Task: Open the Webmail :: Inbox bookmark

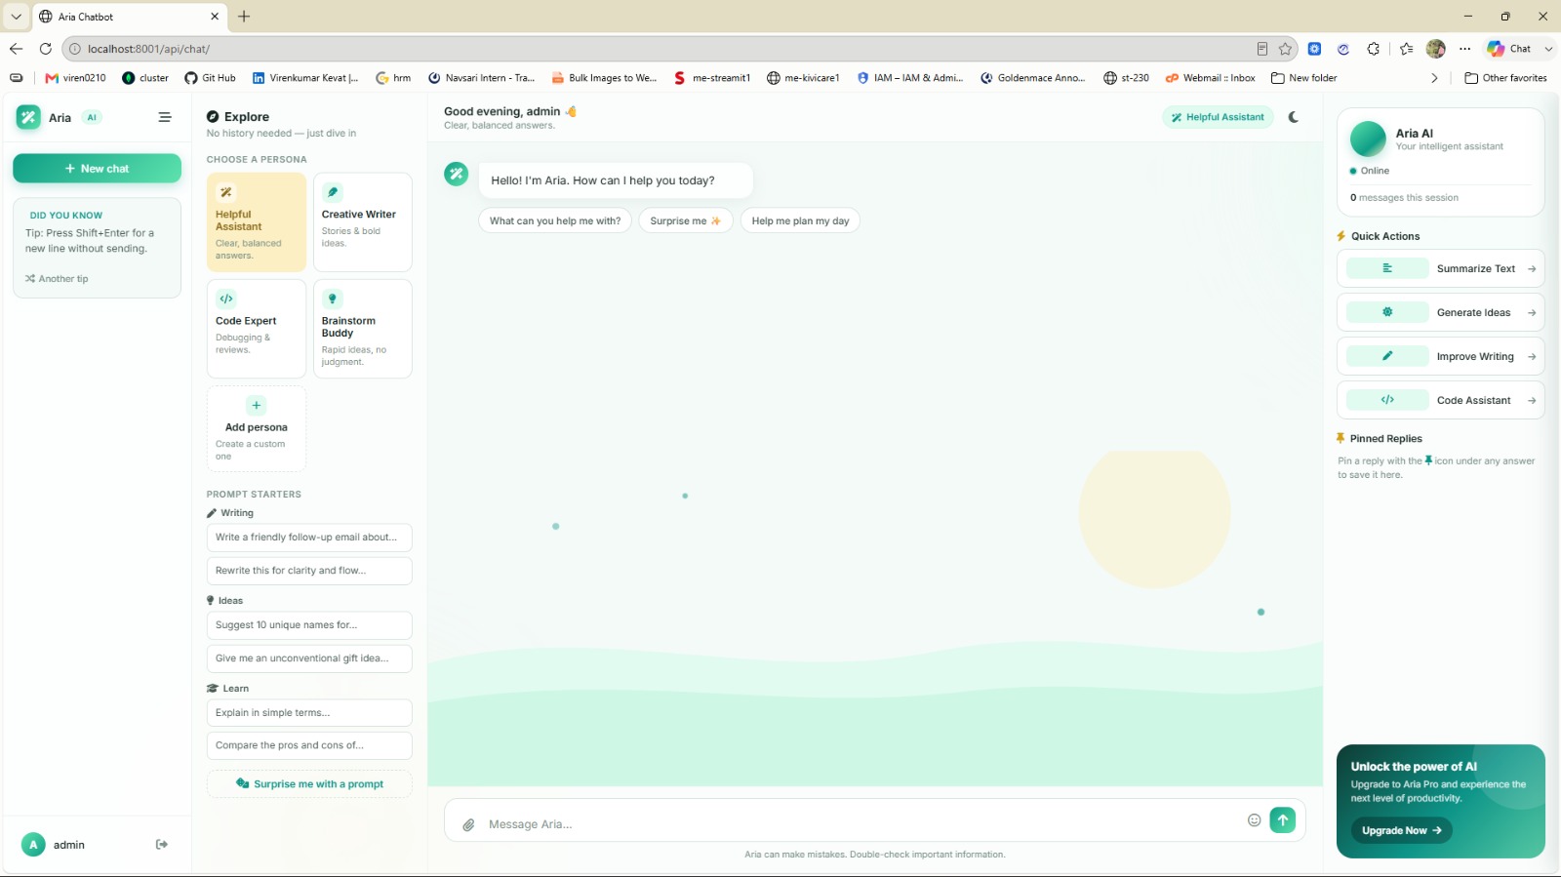Action: click(1211, 78)
